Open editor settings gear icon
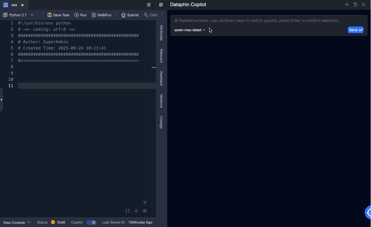 145,211
